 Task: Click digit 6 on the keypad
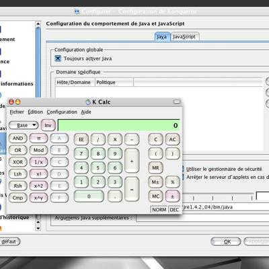pos(115,167)
